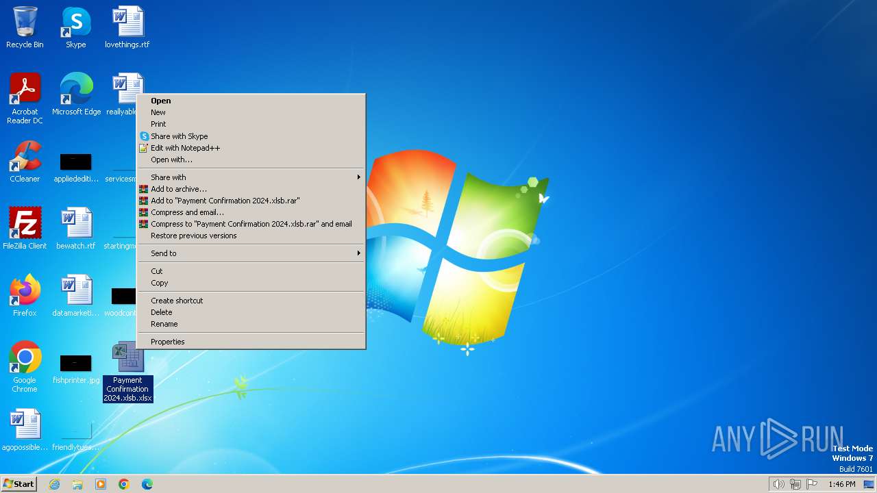Viewport: 877px width, 493px height.
Task: Choose Cut in context menu
Action: coord(251,271)
